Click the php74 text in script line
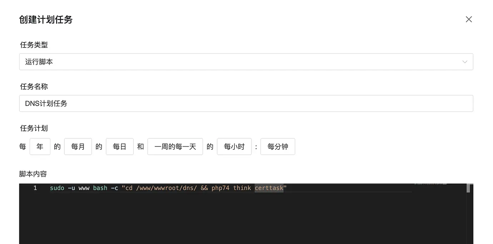Viewport: 493px width, 244px height. point(220,188)
